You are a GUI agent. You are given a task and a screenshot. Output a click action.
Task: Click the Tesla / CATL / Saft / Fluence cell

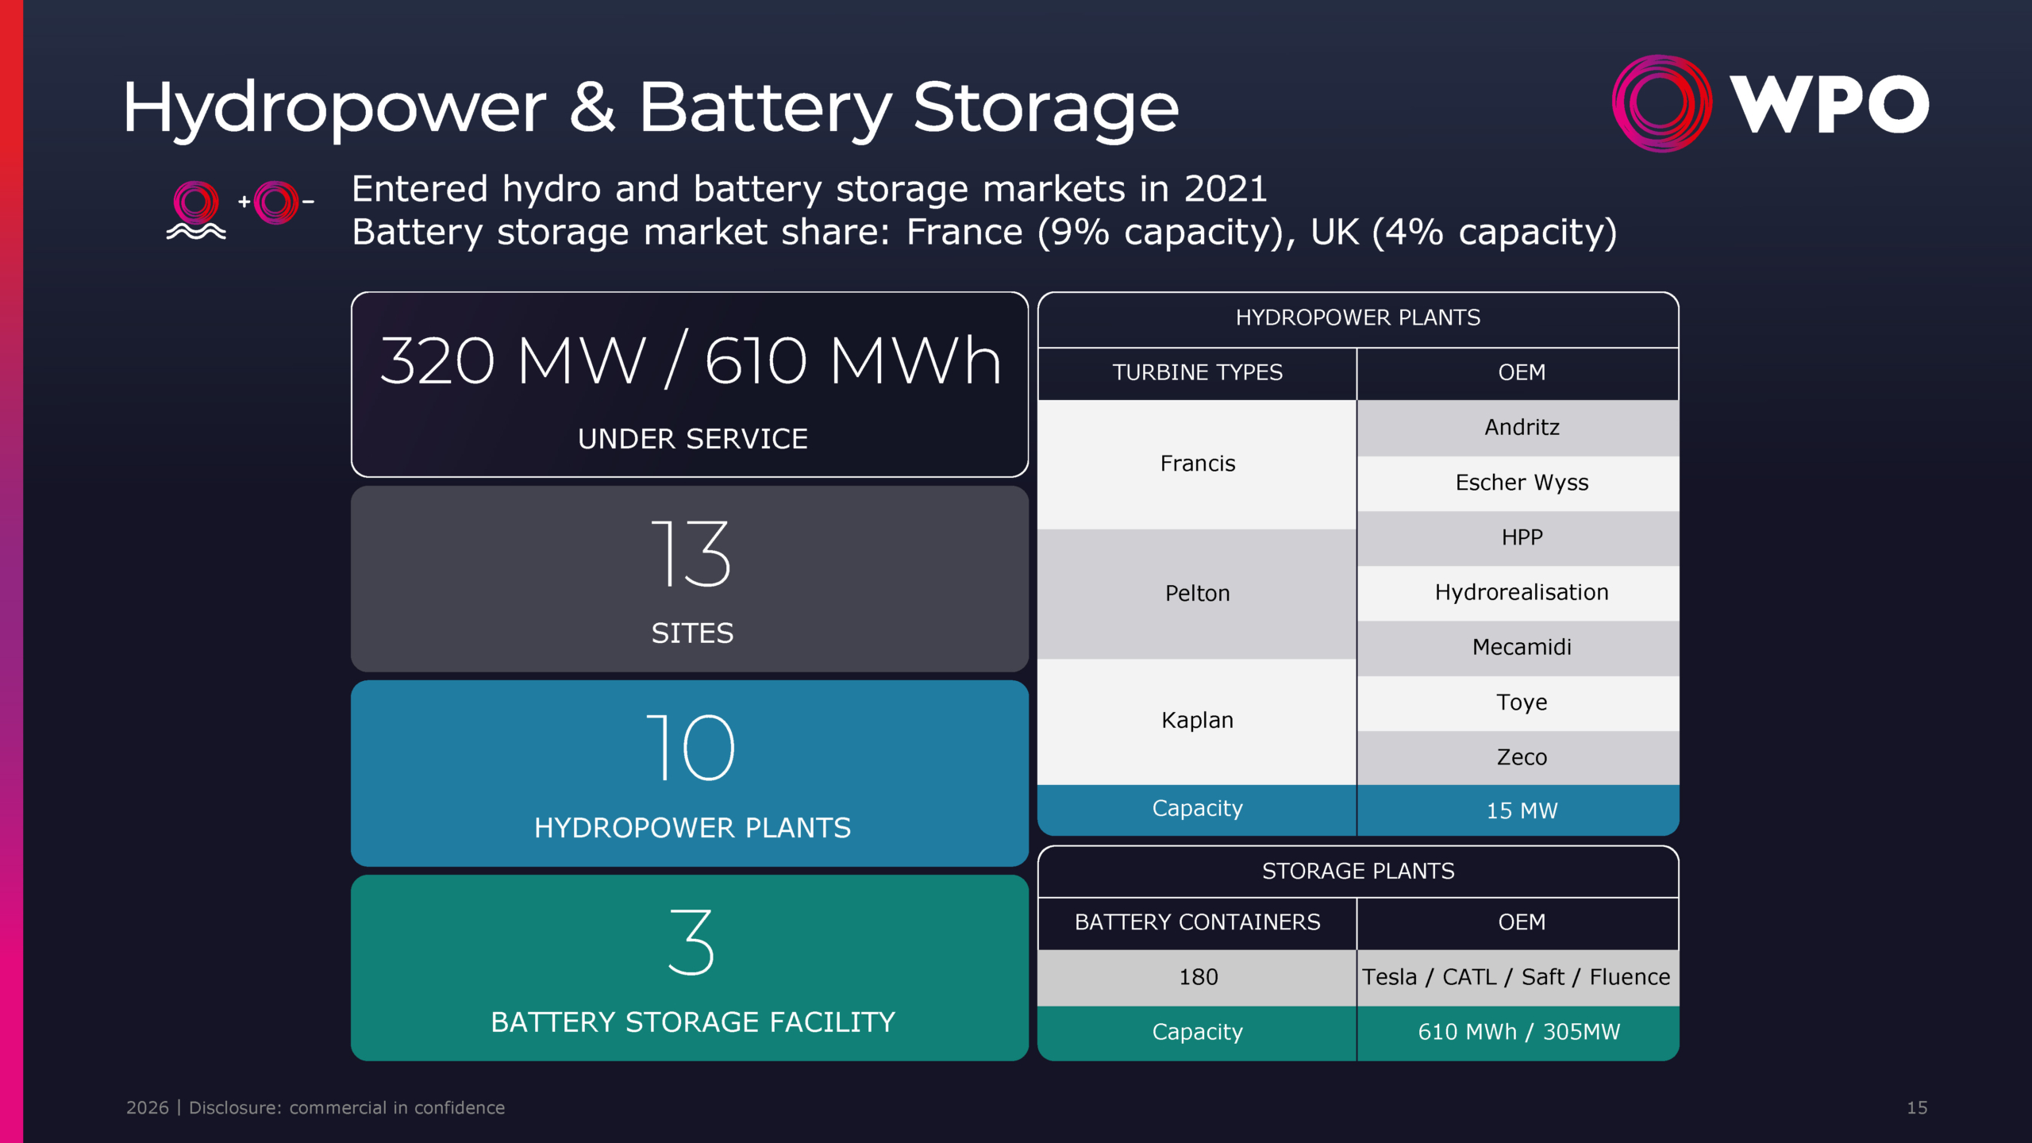(x=1516, y=977)
